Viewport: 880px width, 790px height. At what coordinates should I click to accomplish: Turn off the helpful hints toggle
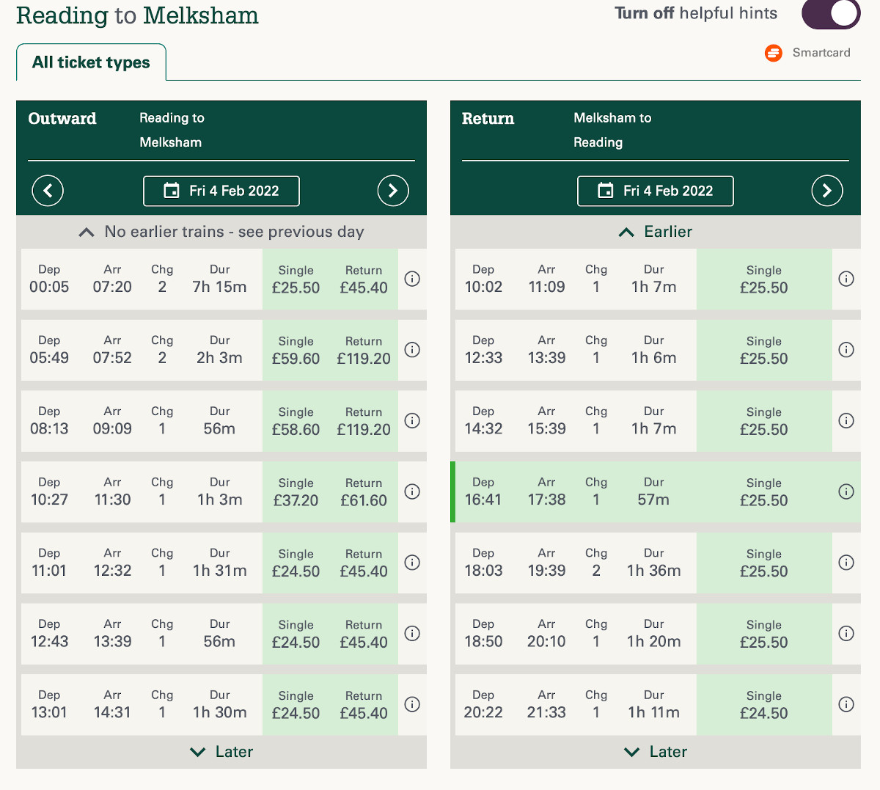831,14
